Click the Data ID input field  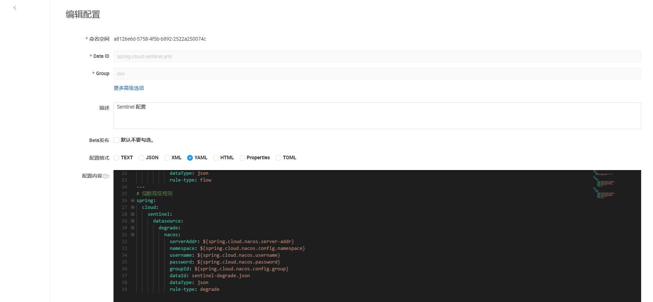click(377, 56)
